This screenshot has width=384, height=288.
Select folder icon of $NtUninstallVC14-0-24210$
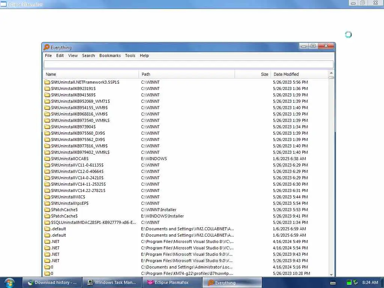[47, 177]
